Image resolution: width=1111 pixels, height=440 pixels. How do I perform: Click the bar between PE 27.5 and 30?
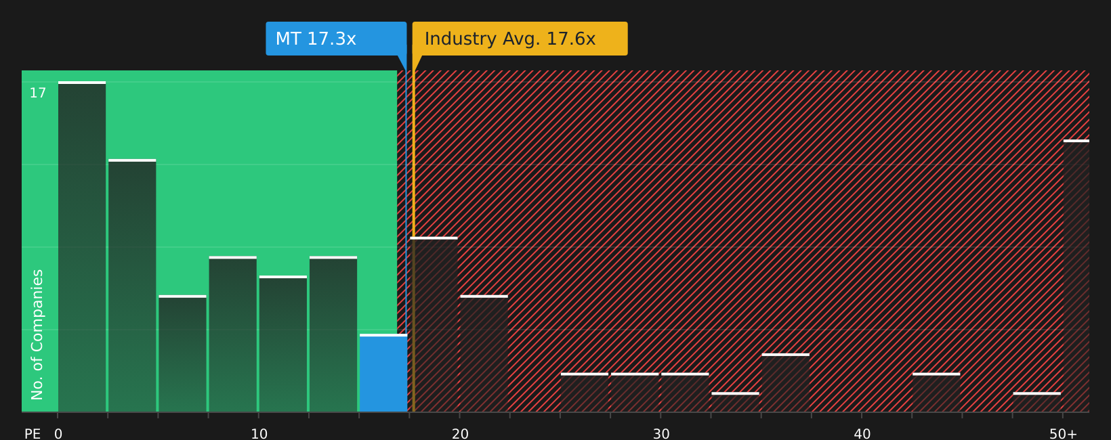click(x=635, y=392)
